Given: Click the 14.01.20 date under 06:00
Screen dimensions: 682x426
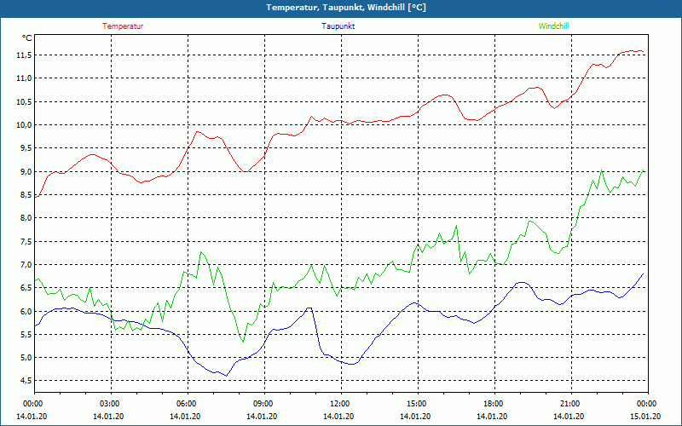Looking at the screenshot, I should point(186,417).
